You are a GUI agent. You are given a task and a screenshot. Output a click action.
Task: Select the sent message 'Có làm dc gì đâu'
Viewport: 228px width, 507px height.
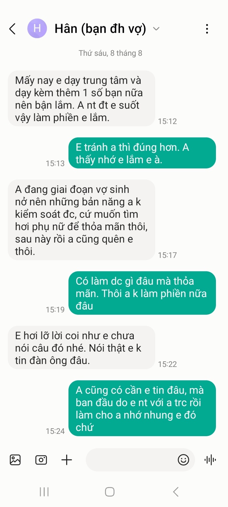coord(142,293)
